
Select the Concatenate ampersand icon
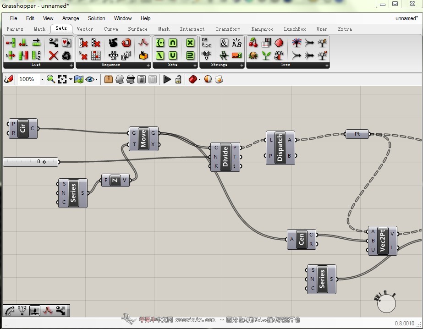coord(224,43)
